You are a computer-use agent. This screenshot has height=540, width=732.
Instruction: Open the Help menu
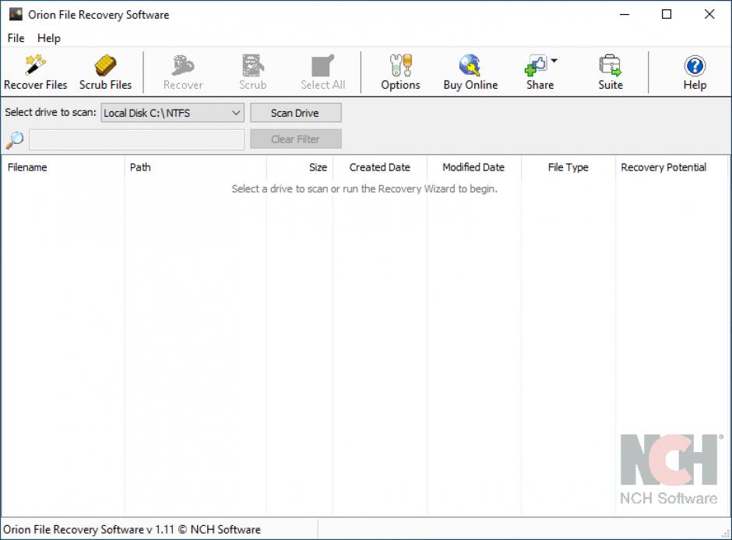[x=48, y=38]
